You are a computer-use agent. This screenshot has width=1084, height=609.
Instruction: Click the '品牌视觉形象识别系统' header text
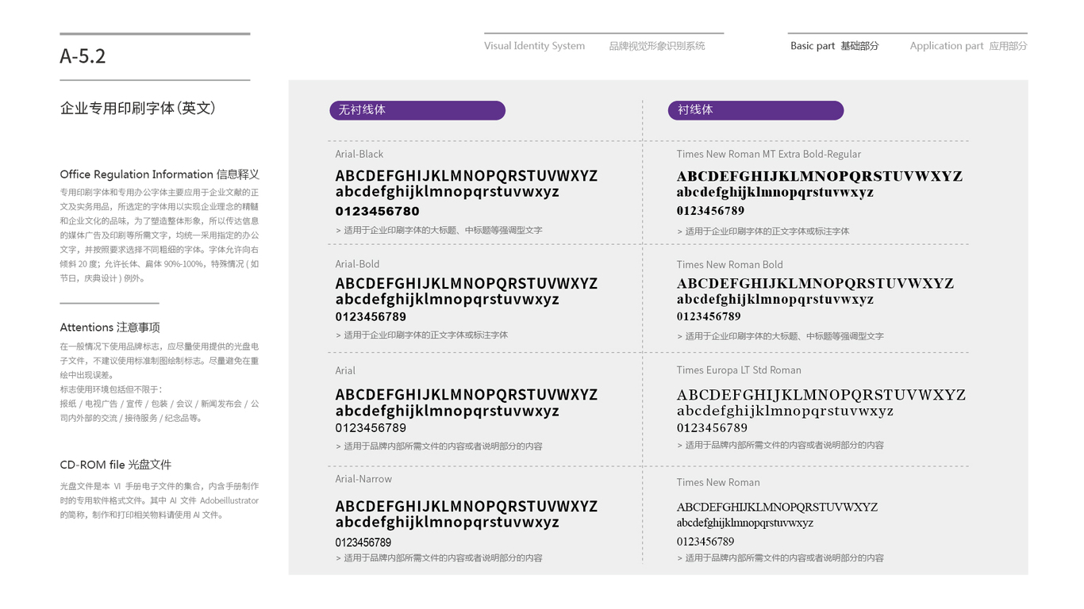pos(657,46)
